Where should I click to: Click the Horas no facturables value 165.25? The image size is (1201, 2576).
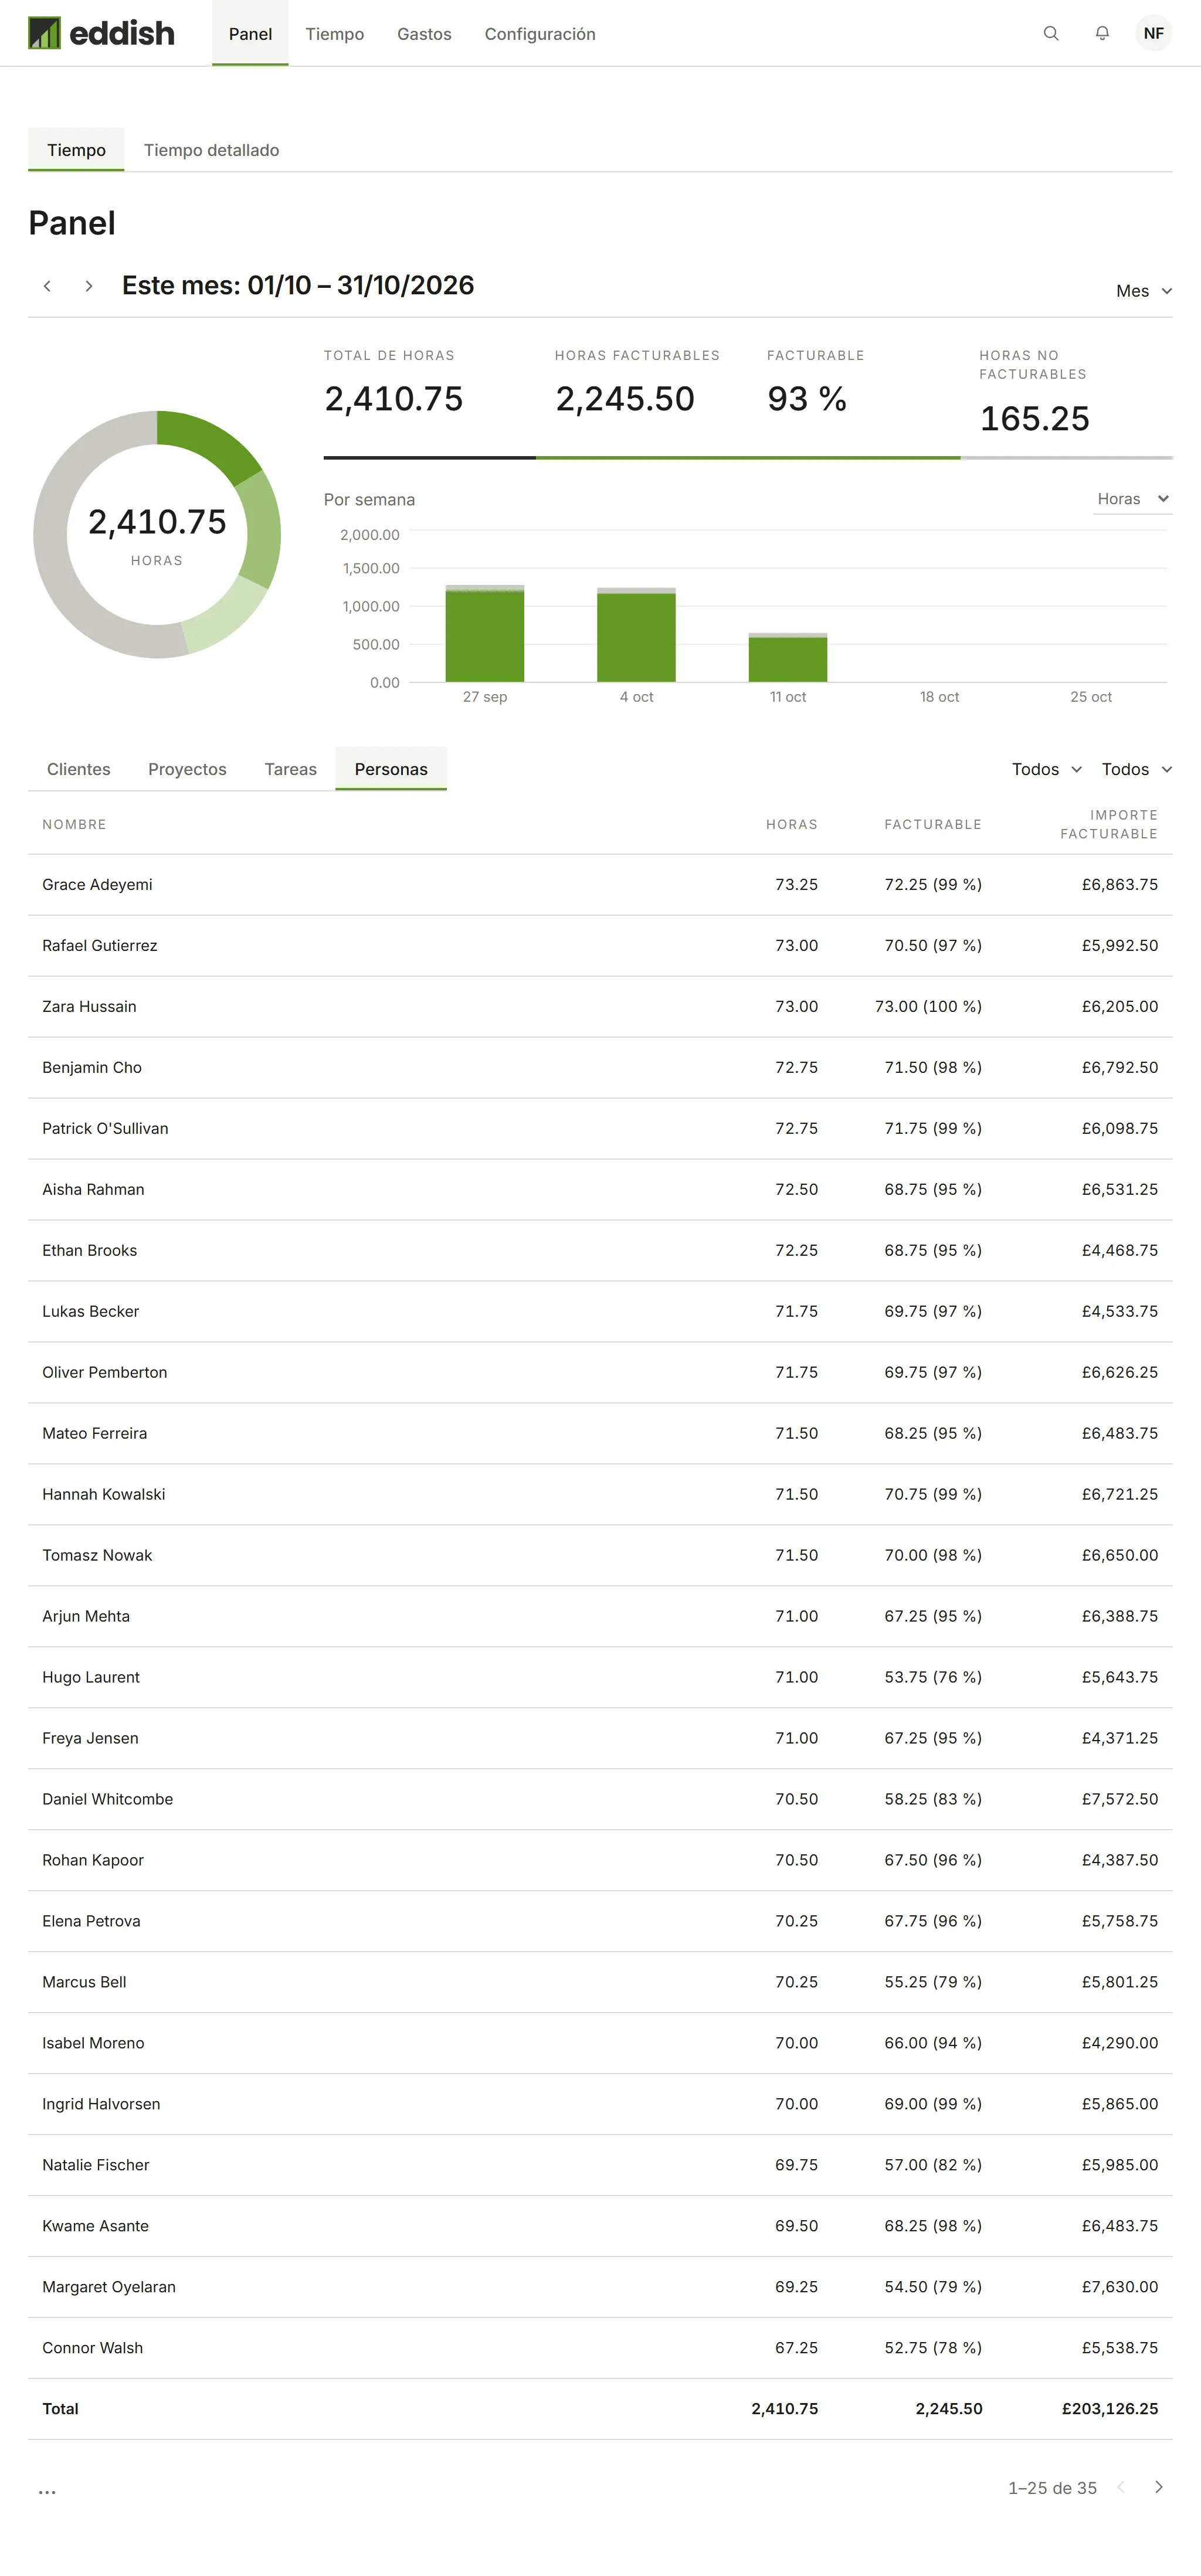(1035, 419)
